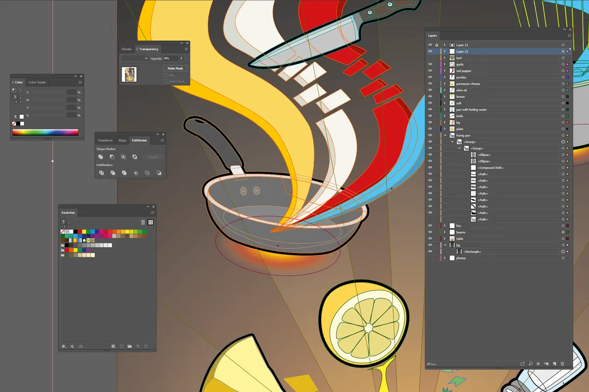Click the trash icon in Layers panel
The height and width of the screenshot is (392, 589).
562,364
